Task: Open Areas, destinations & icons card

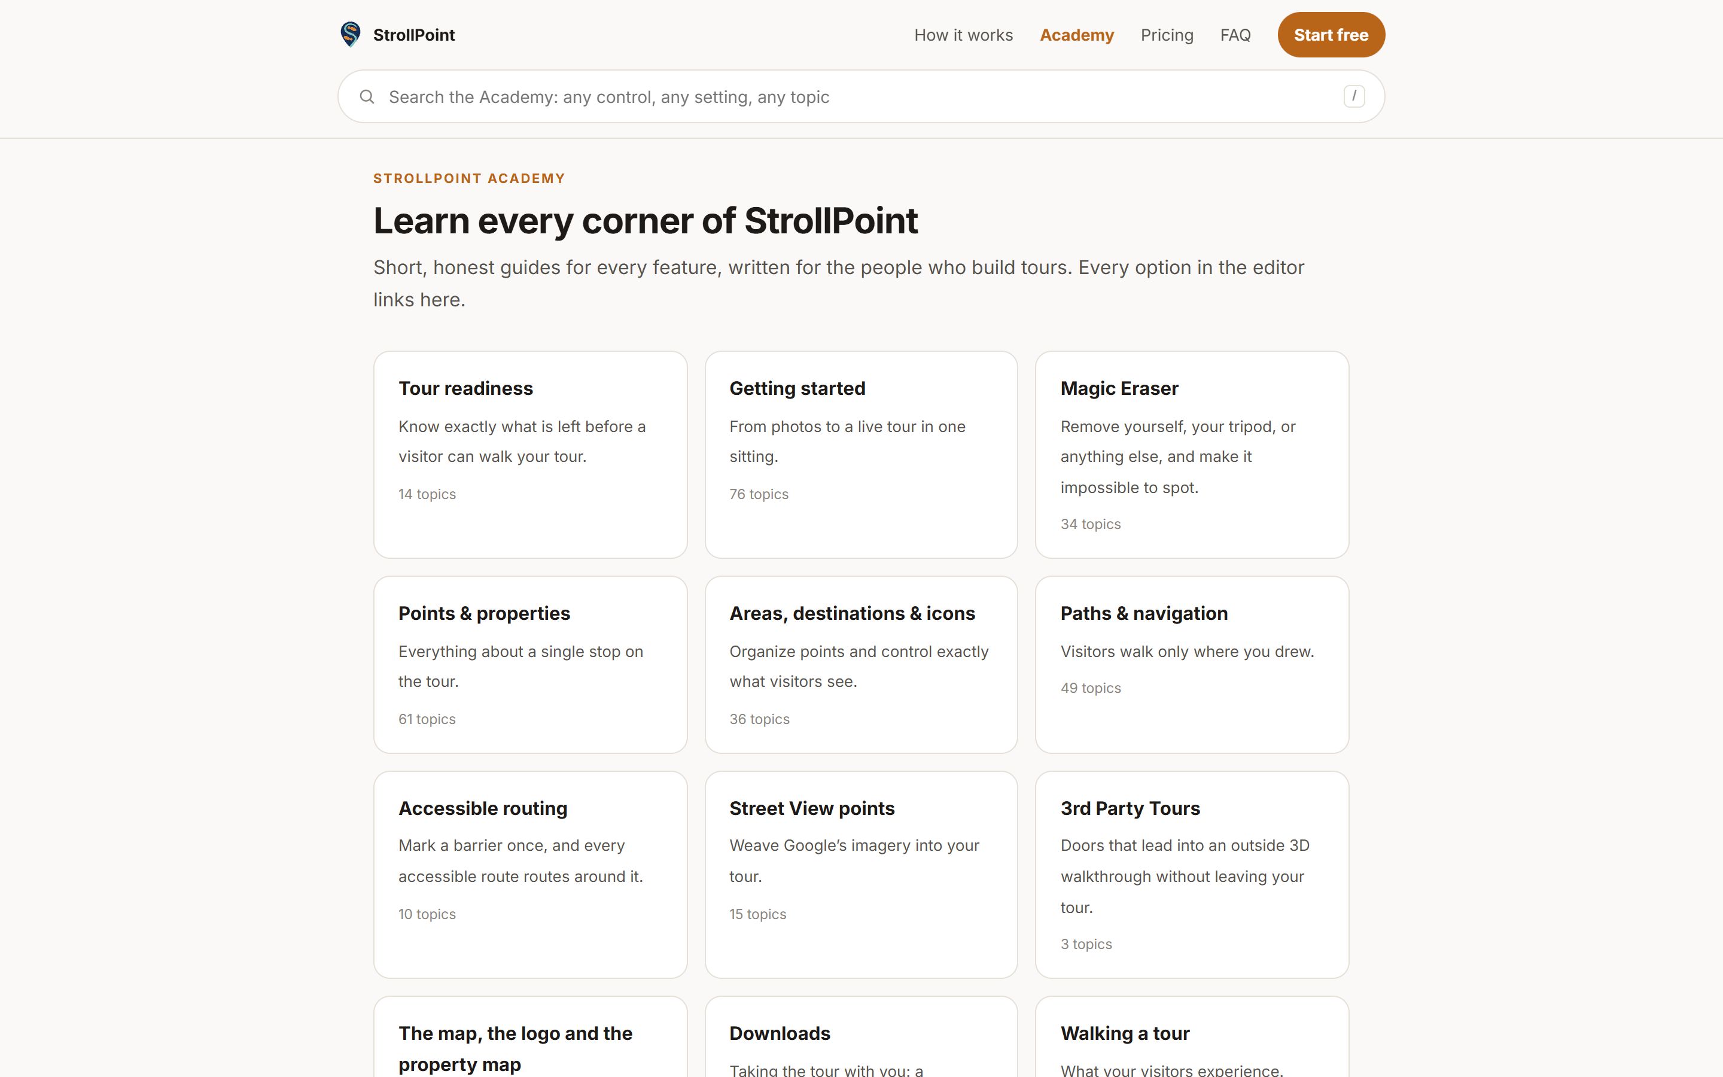Action: coord(861,665)
